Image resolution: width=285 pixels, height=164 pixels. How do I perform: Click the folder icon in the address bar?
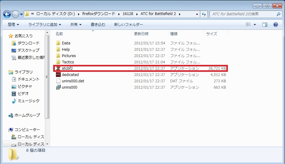coord(27,14)
